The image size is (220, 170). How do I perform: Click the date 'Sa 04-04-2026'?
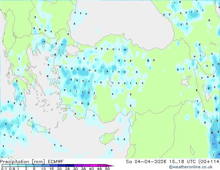146,162
